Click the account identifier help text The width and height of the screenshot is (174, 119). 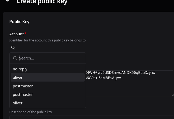pyautogui.click(x=47, y=40)
